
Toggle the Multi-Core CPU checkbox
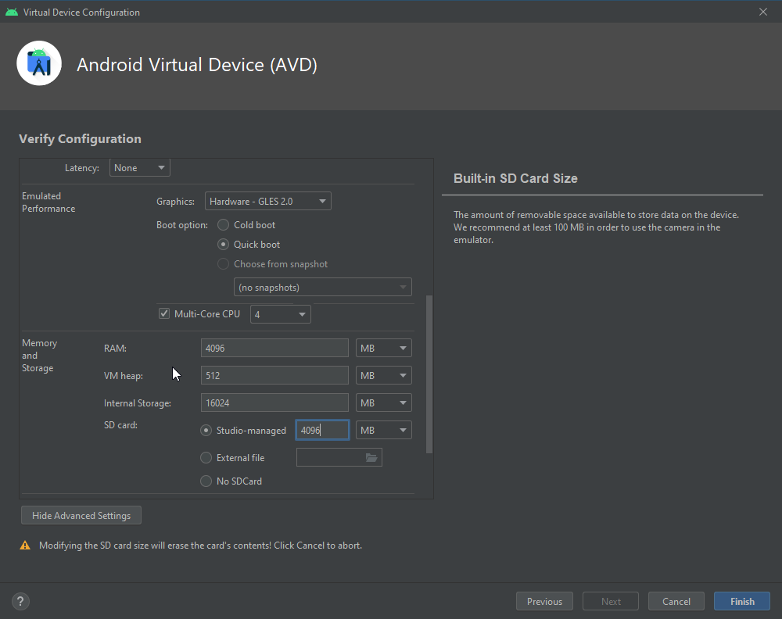pos(164,314)
